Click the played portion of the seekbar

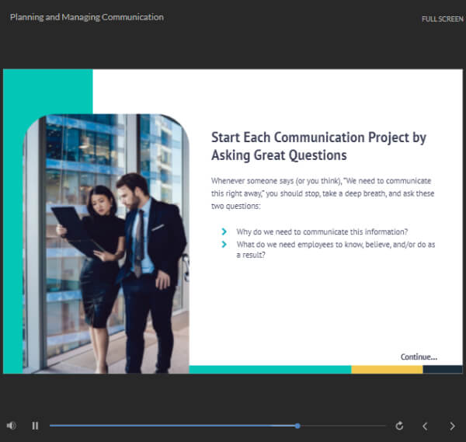pos(171,426)
